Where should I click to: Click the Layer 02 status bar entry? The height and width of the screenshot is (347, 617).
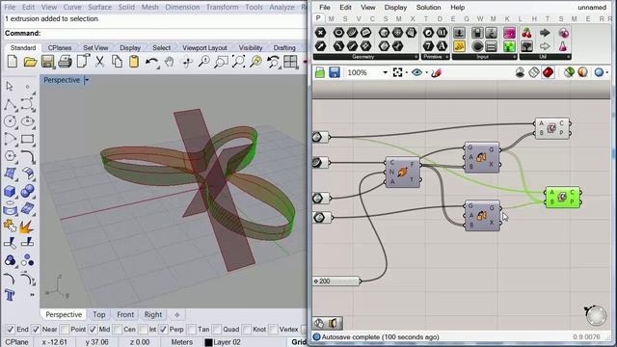click(223, 342)
